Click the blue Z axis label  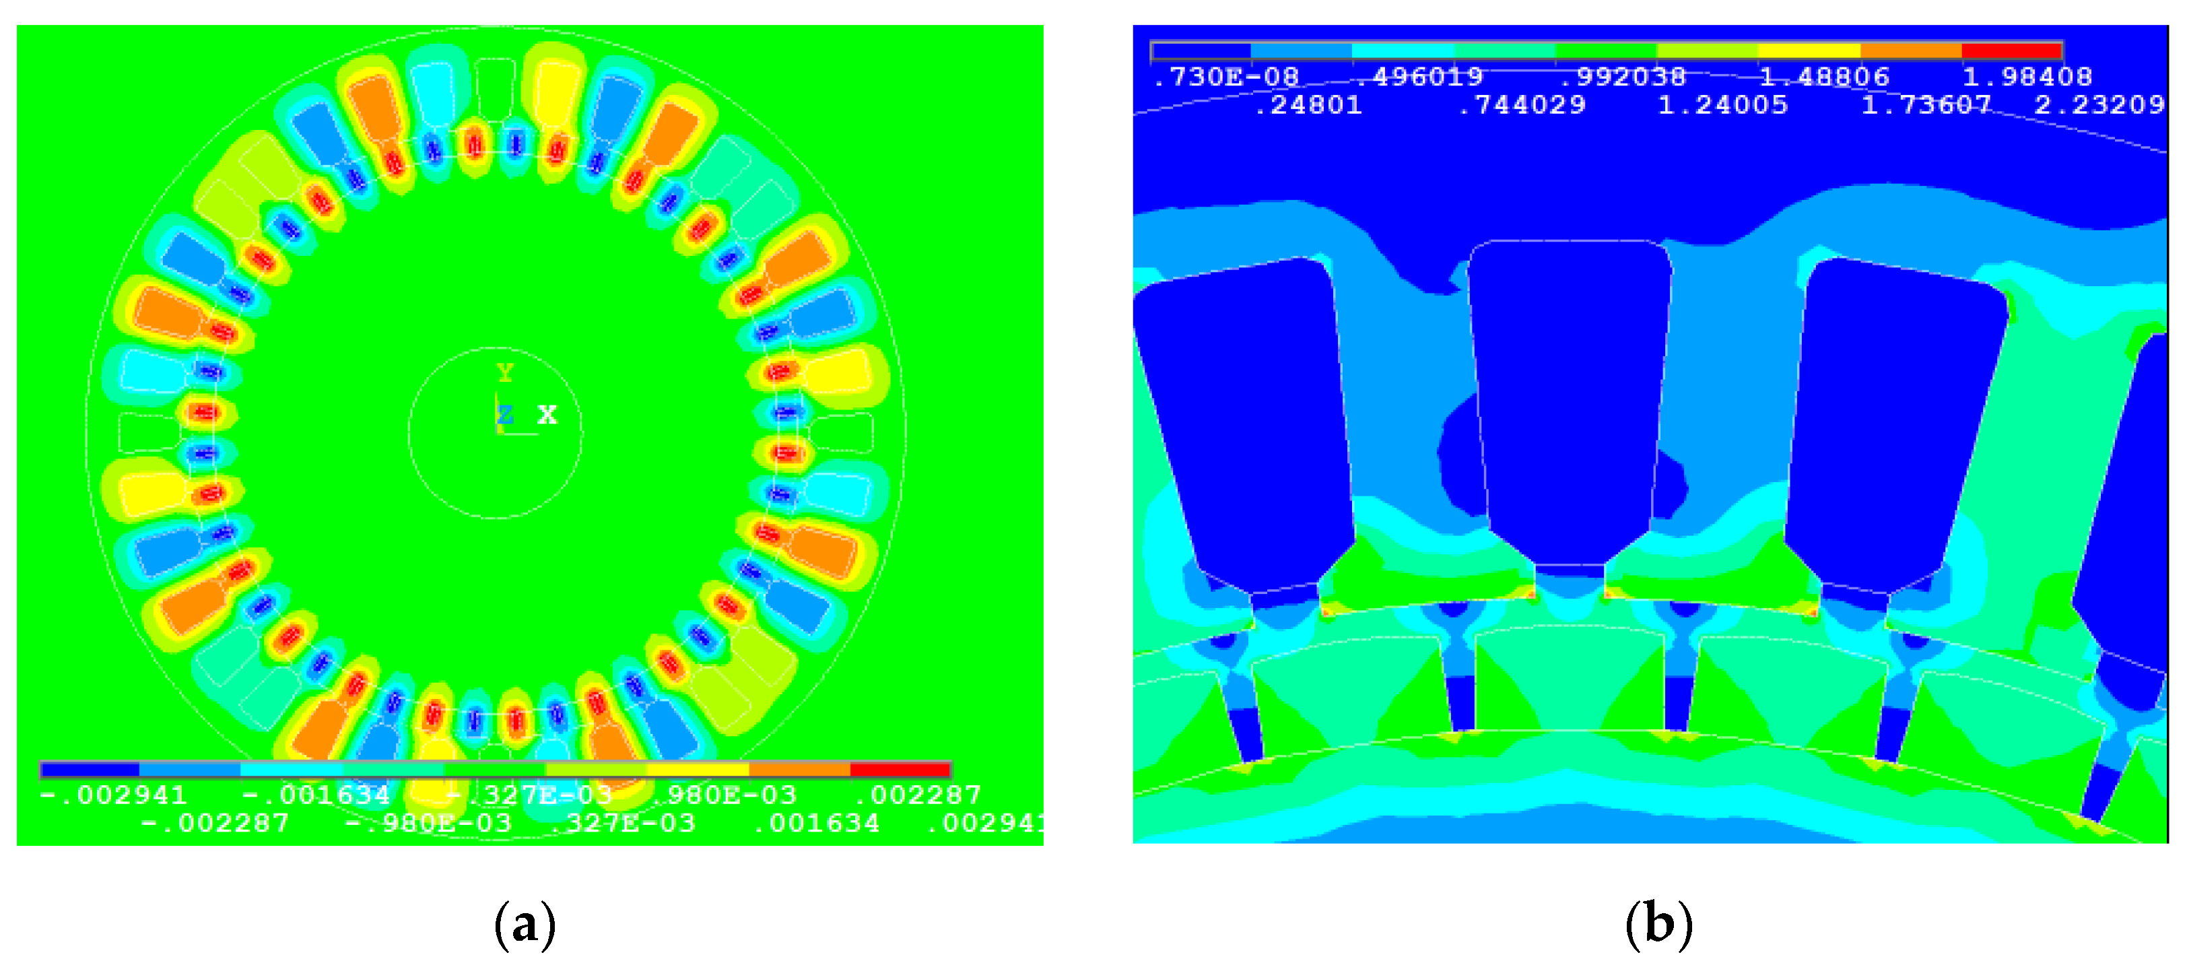505,416
